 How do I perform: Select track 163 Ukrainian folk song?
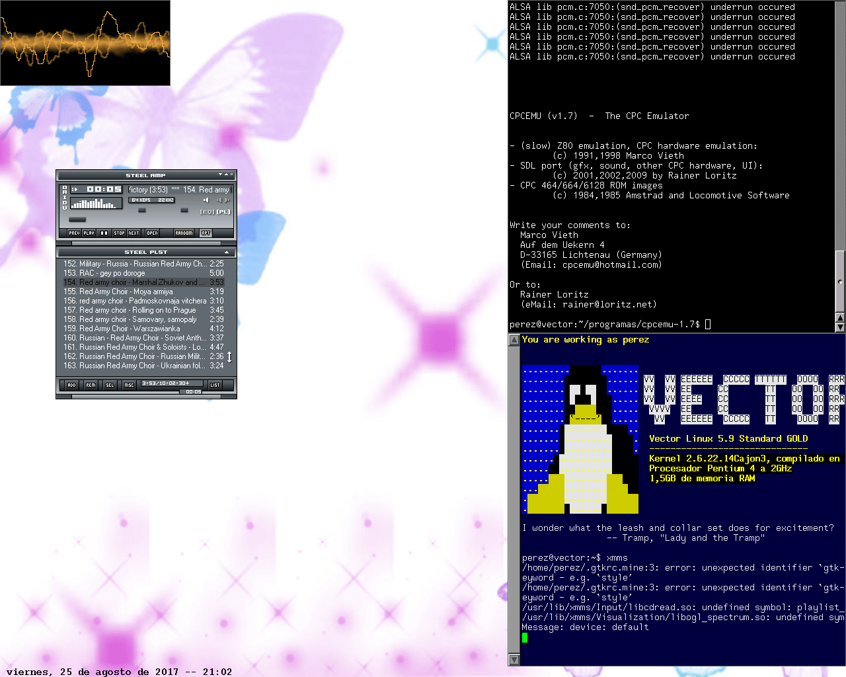pyautogui.click(x=143, y=366)
